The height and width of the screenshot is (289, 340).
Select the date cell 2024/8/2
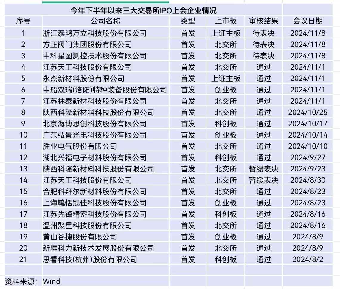(x=308, y=259)
